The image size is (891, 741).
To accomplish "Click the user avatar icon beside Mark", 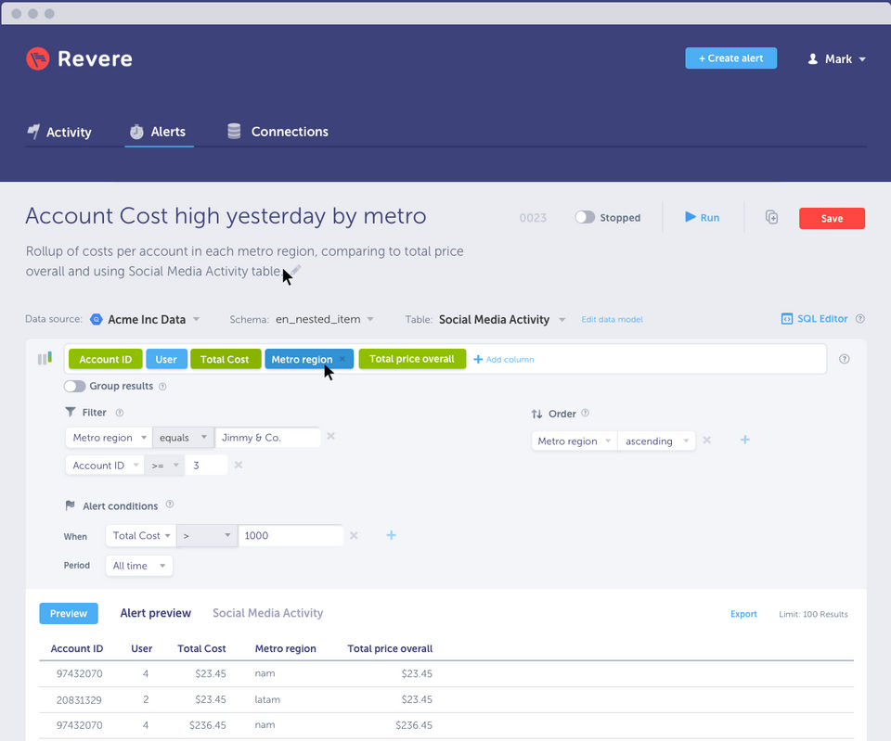I will 813,59.
